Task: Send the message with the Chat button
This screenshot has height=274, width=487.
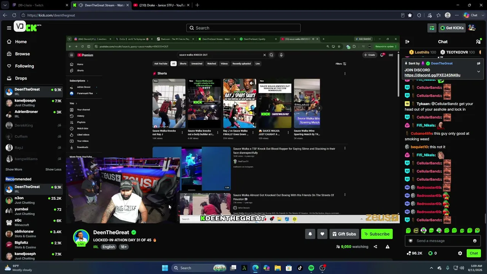Action: pos(474,253)
